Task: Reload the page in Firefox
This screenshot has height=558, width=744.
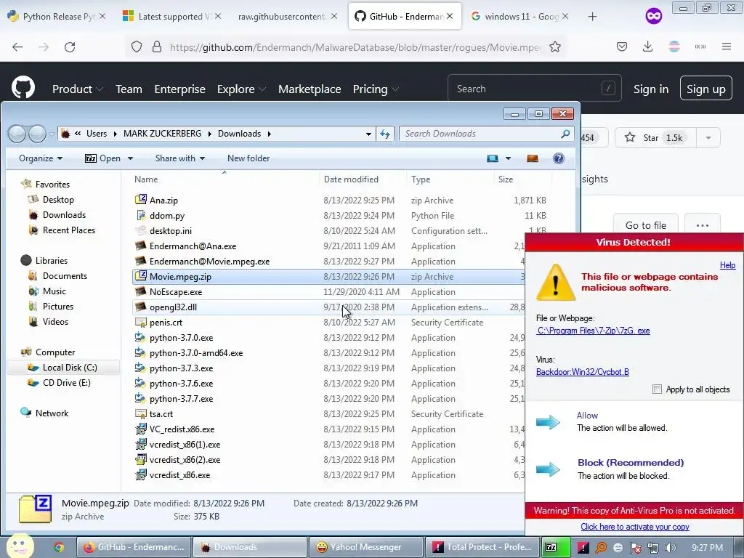Action: (x=70, y=47)
